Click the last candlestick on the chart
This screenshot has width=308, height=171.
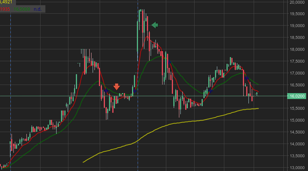click(257, 93)
